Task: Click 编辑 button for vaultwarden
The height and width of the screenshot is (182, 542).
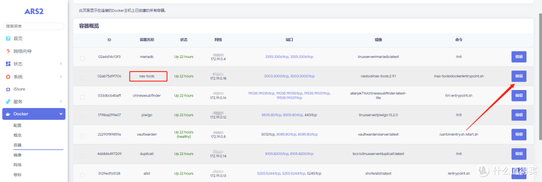Action: tap(519, 134)
